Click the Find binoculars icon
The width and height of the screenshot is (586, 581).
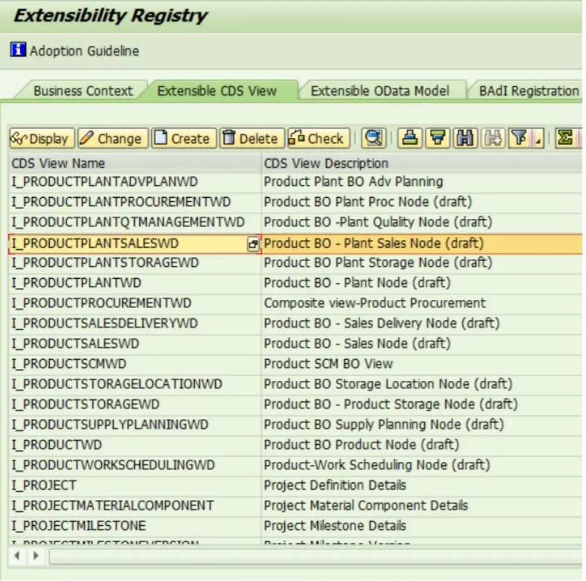point(465,139)
